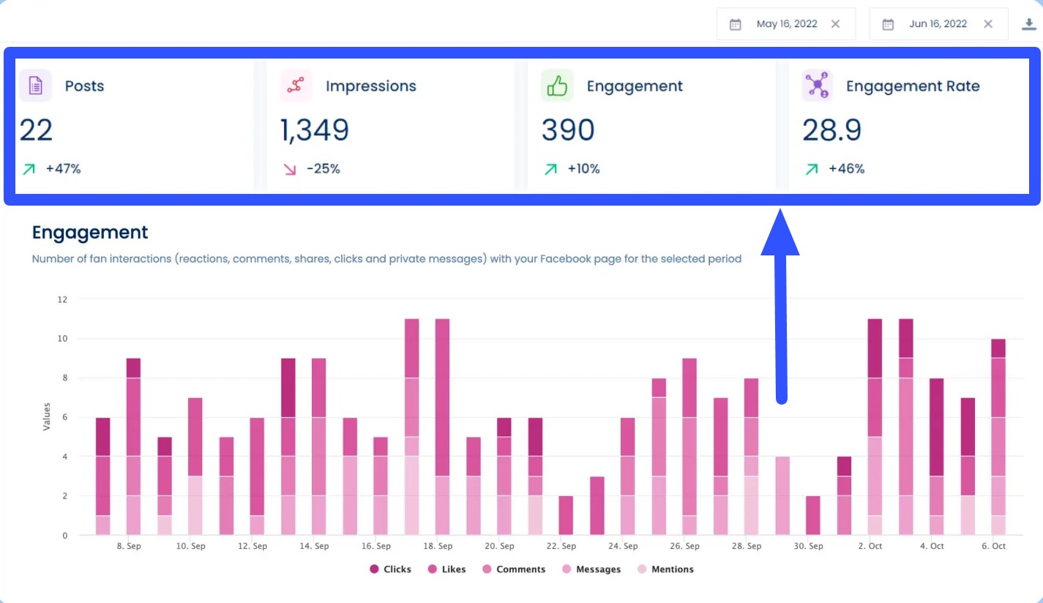Clear the May 16 start date

coord(835,23)
